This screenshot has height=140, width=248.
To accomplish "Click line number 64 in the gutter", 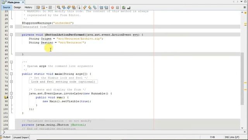I will [x=6, y=46].
